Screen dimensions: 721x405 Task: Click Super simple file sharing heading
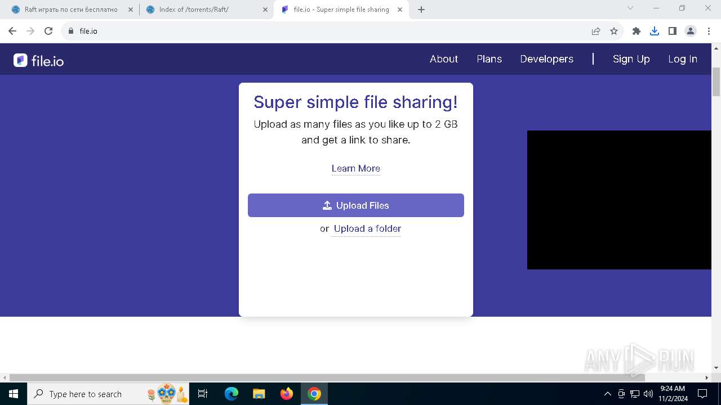click(x=356, y=102)
